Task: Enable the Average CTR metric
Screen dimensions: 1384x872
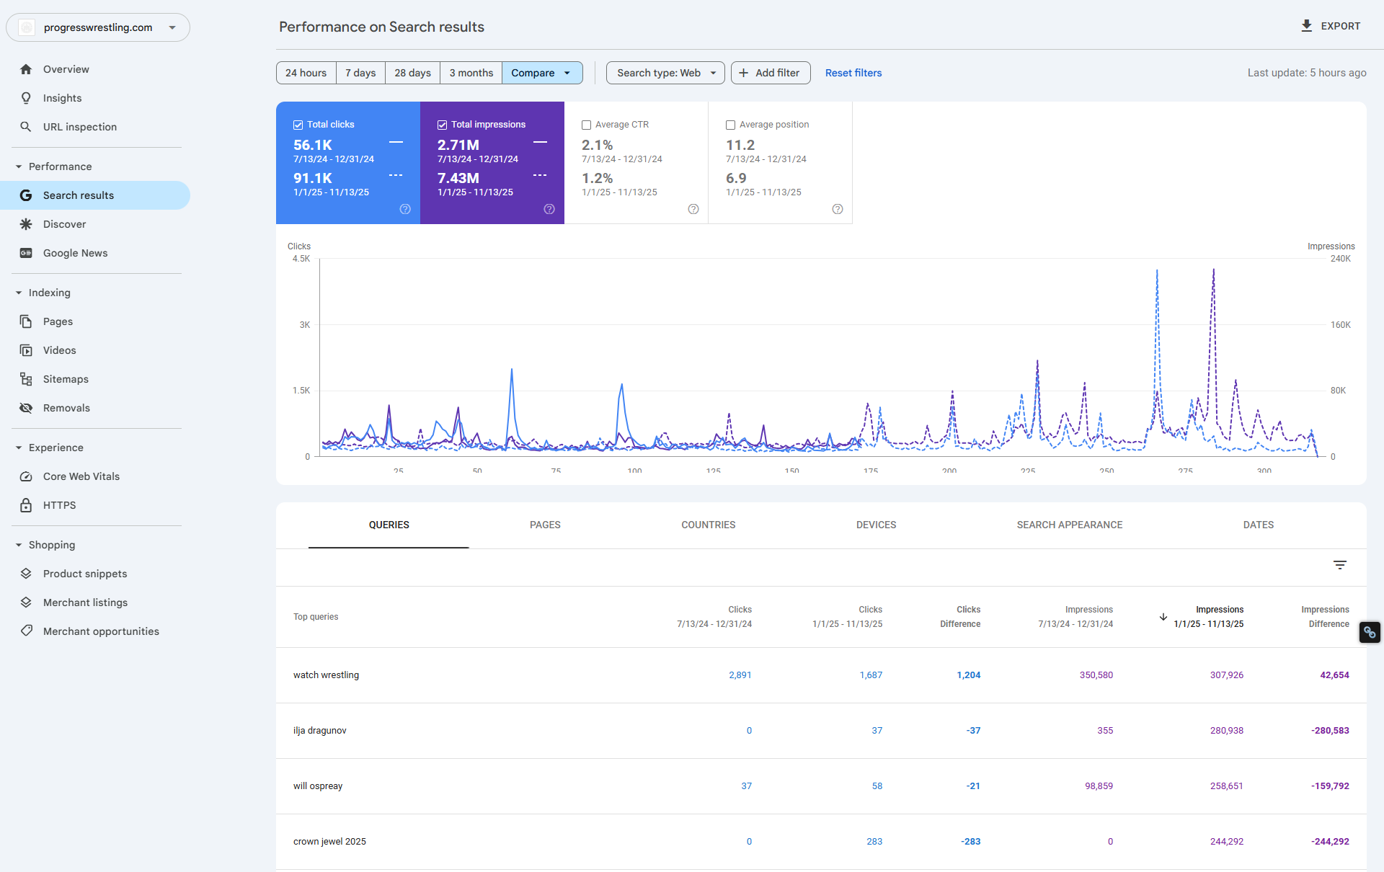Action: coord(586,124)
